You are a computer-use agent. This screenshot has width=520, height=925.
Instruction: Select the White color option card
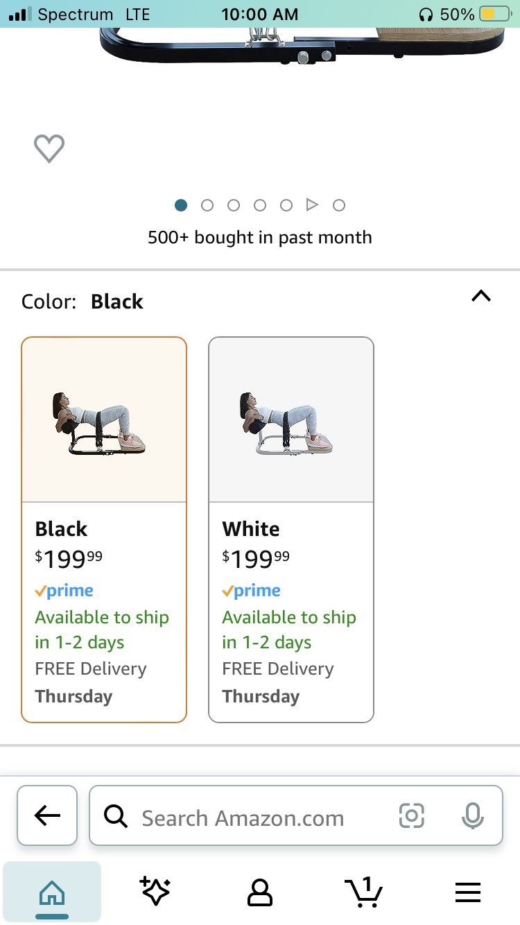(x=291, y=530)
